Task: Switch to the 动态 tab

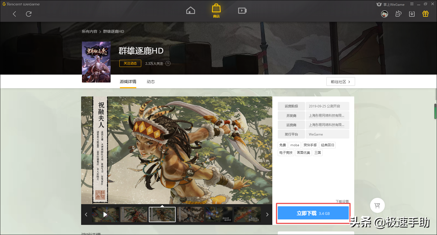Action: pyautogui.click(x=150, y=82)
